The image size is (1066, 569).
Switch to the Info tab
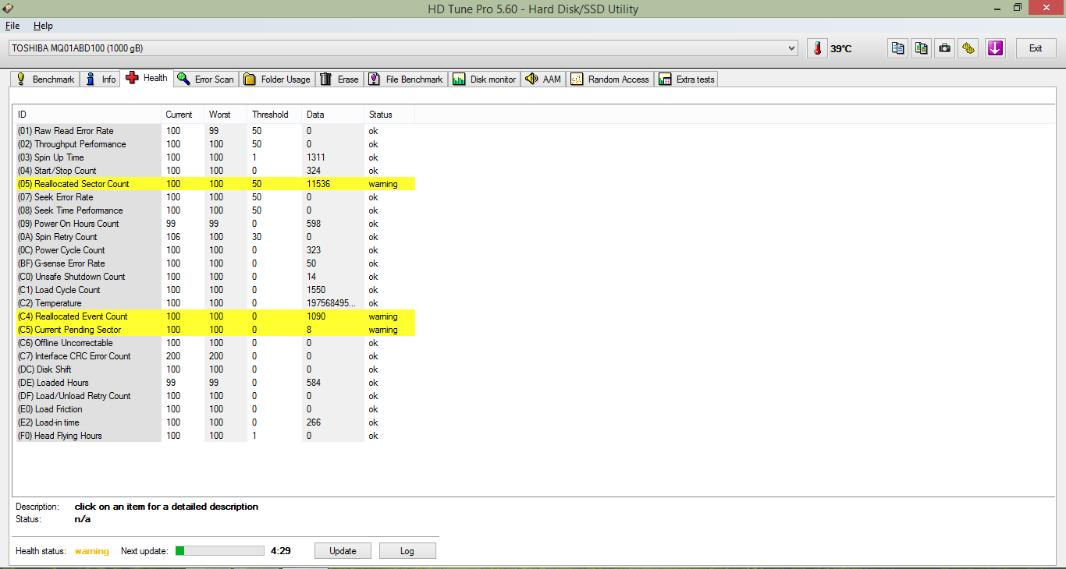[x=101, y=79]
